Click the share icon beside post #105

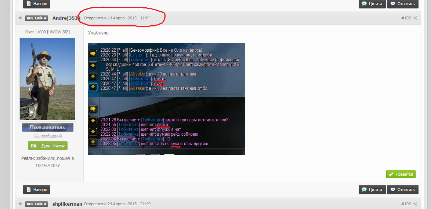click(x=415, y=18)
